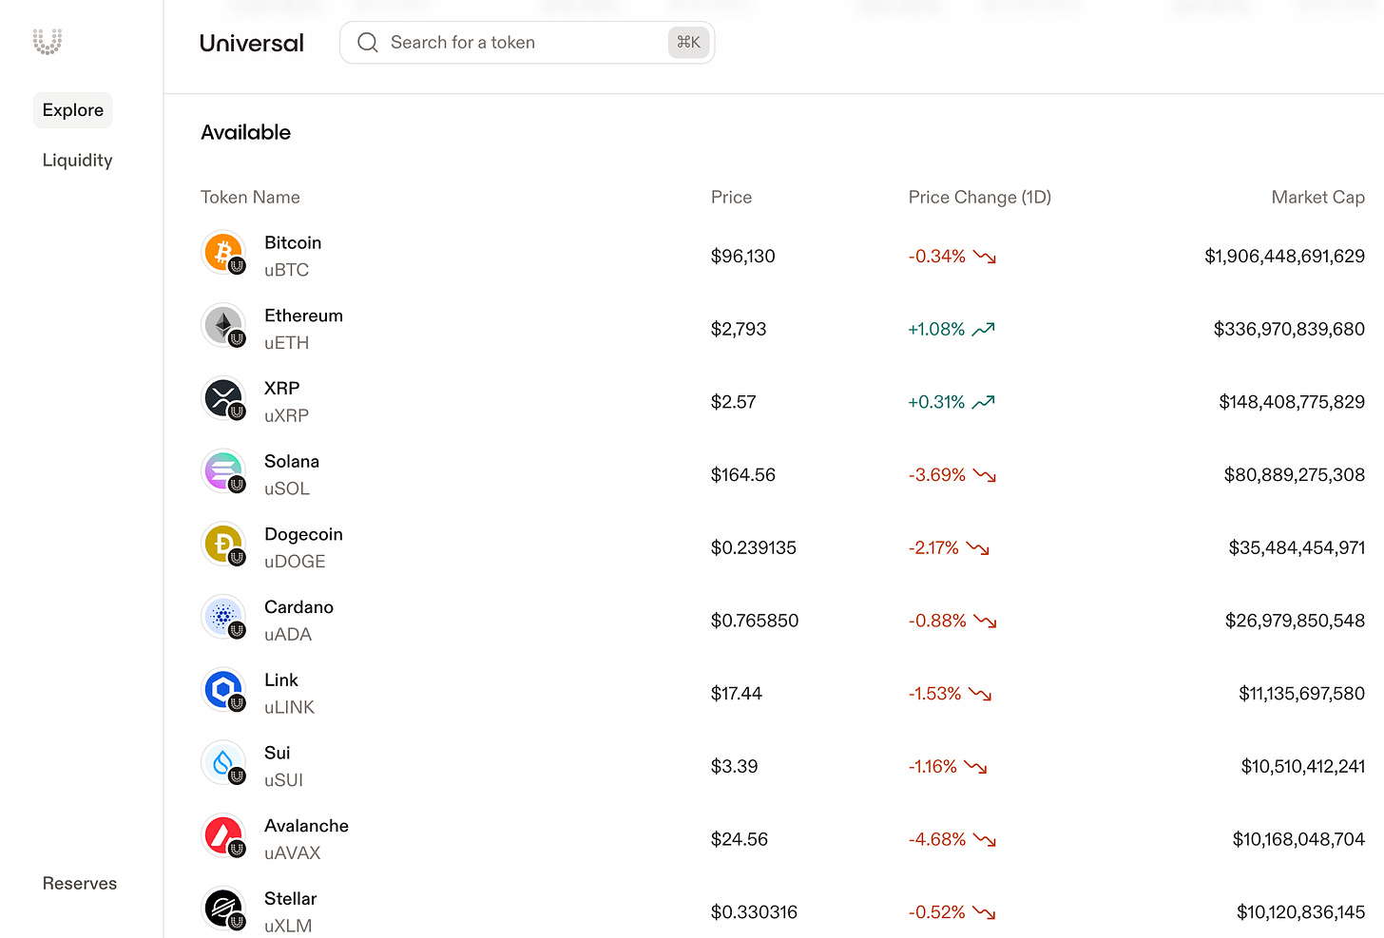The image size is (1384, 938).
Task: Open the Sui token icon
Action: [x=224, y=764]
